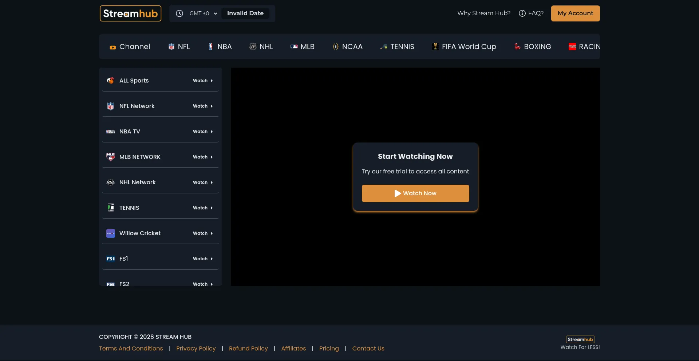Click the MLB NETWORK logo icon
This screenshot has width=699, height=361.
(x=111, y=157)
